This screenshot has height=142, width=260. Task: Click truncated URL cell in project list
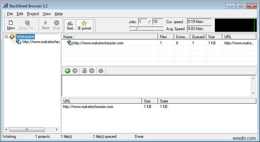coord(239,43)
